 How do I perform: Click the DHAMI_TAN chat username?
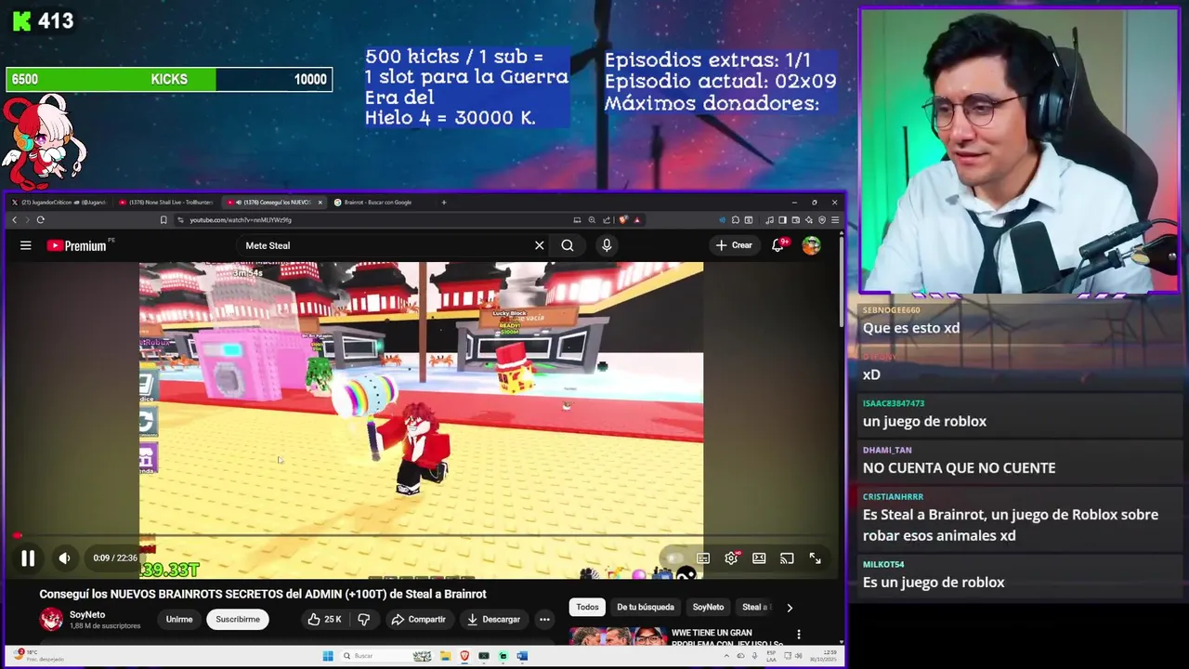tap(887, 450)
